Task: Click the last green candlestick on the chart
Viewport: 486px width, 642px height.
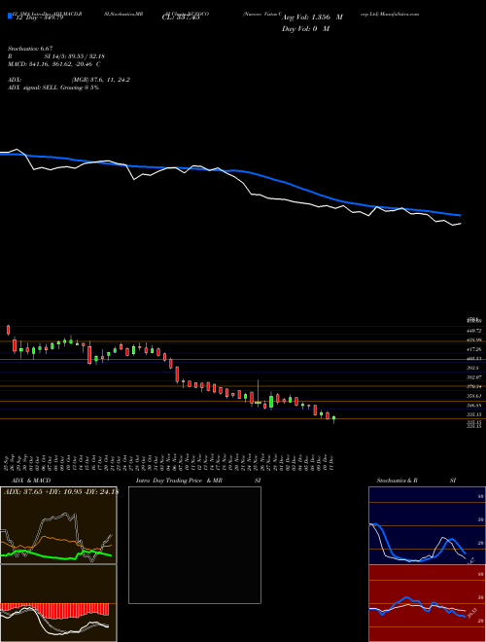Action: tap(333, 419)
